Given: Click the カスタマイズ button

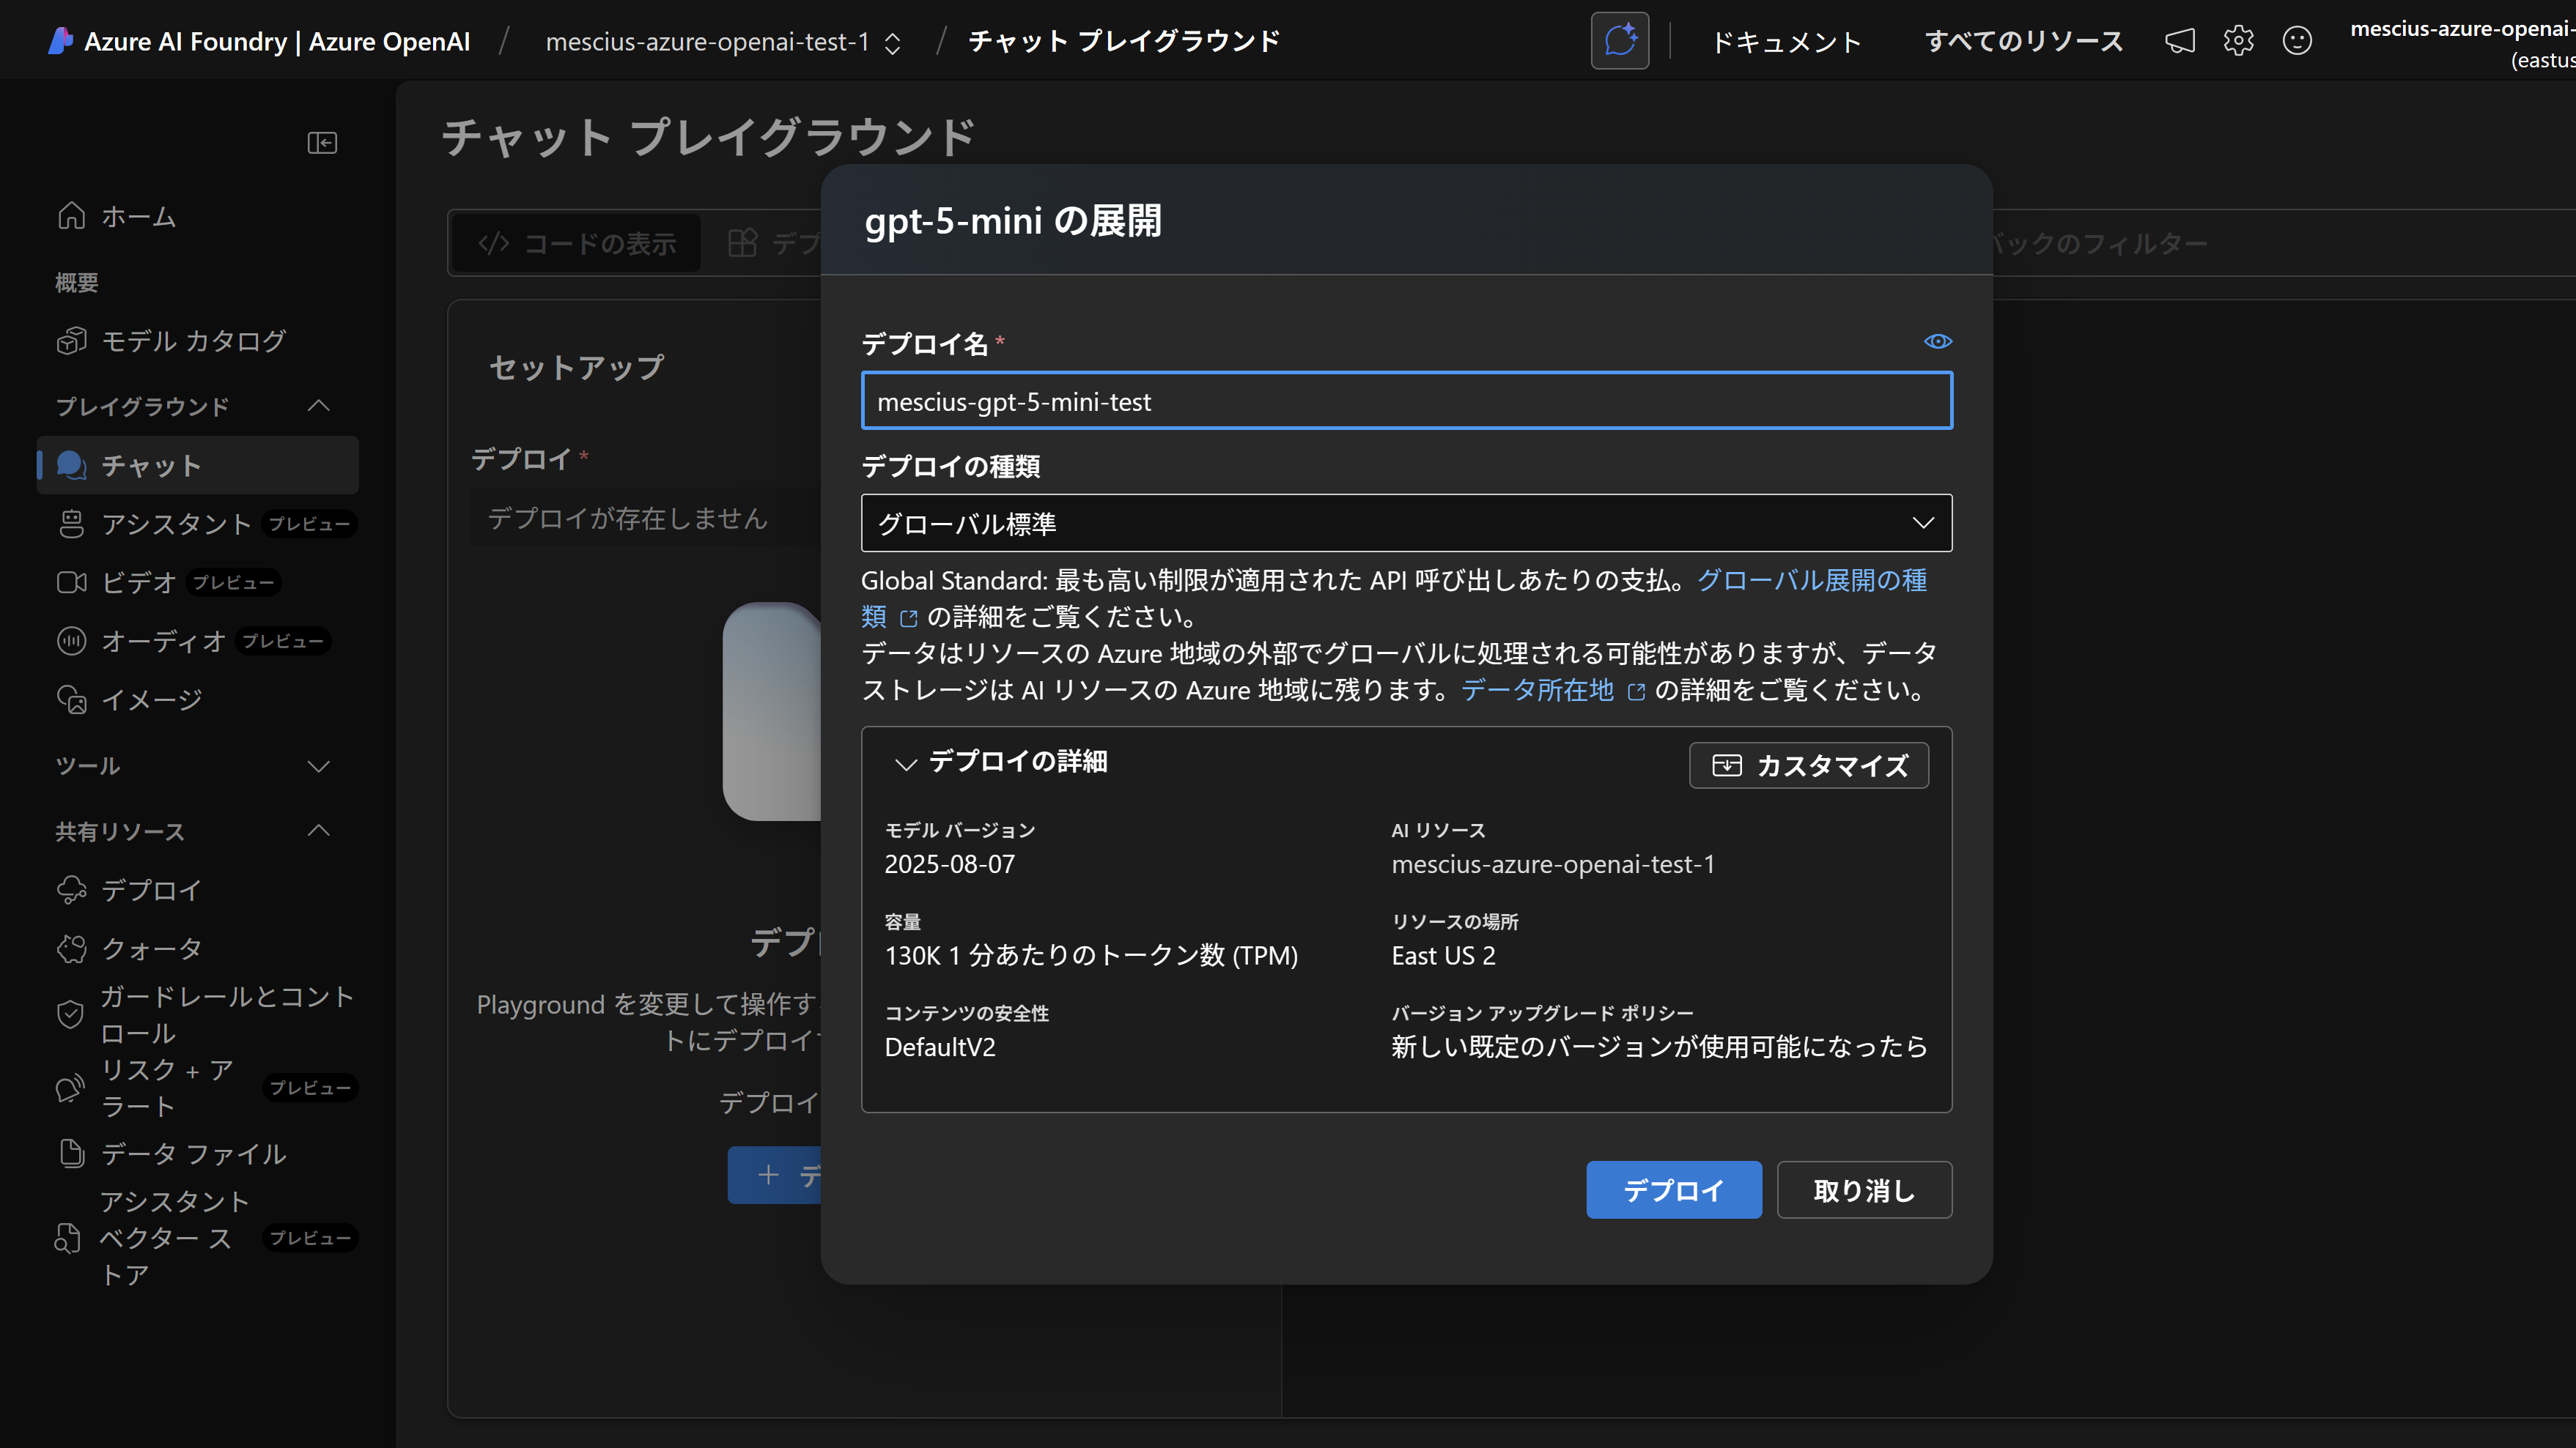Looking at the screenshot, I should pos(1808,765).
